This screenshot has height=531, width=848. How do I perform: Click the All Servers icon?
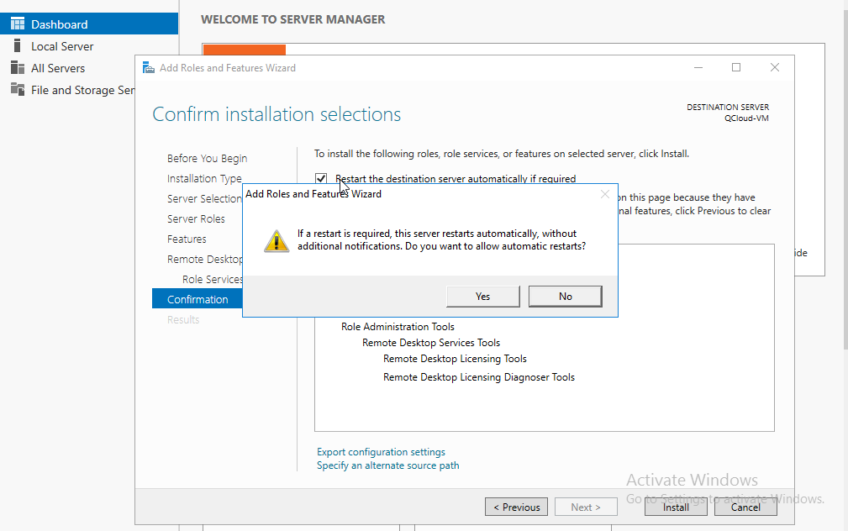coord(18,67)
